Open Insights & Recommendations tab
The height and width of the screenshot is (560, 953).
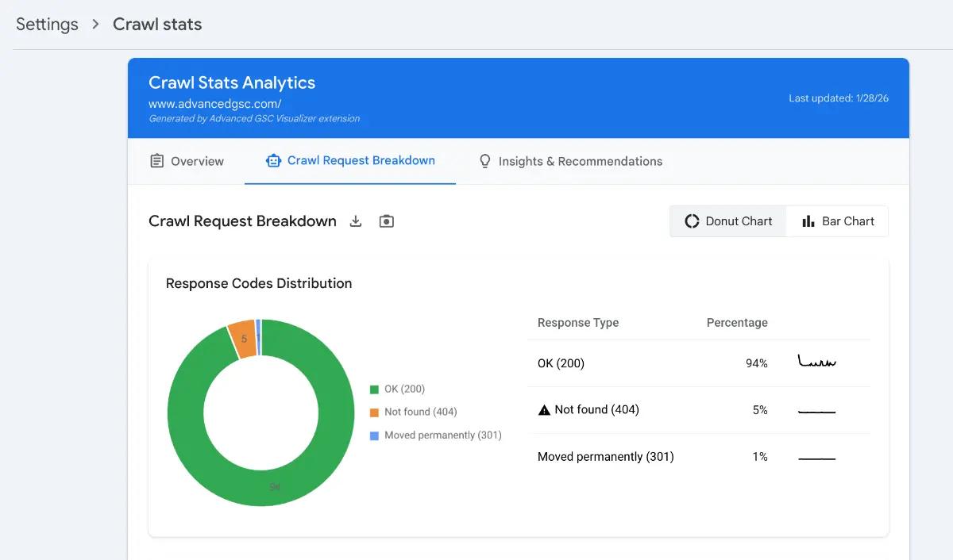coord(571,161)
